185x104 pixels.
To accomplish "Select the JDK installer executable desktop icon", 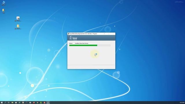I will click(18, 19).
